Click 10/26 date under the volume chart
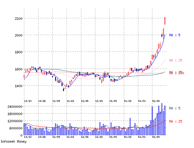194x148 pixels. click(42, 137)
